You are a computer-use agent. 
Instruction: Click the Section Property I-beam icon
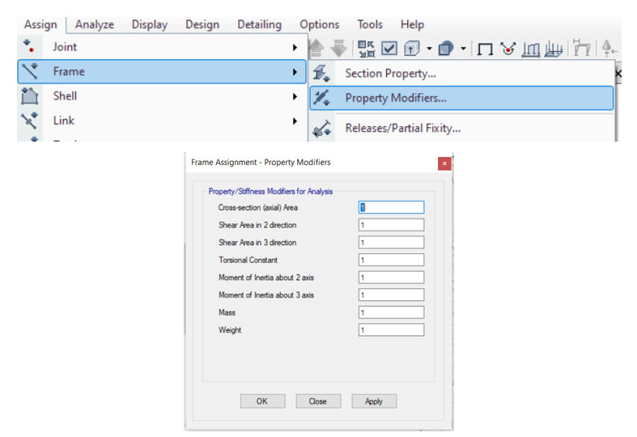pyautogui.click(x=321, y=73)
